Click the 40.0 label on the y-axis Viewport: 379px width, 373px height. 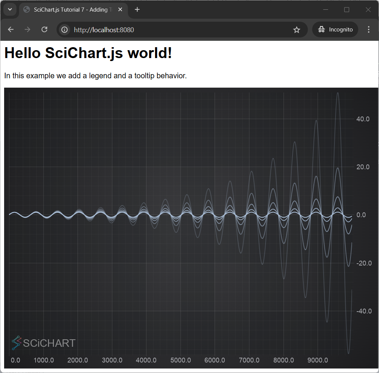pos(363,119)
